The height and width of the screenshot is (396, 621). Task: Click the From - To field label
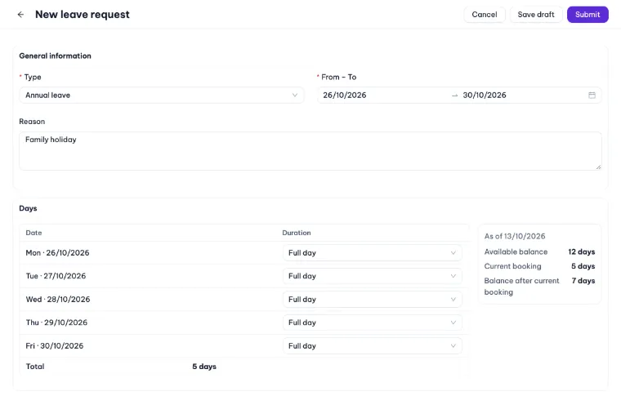338,77
